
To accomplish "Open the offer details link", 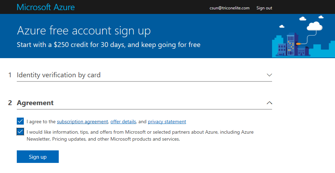I will (x=123, y=121).
